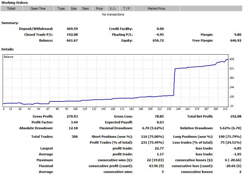The image size is (246, 175).
Task: Click the Equity value 656.72
Action: pos(158,40)
